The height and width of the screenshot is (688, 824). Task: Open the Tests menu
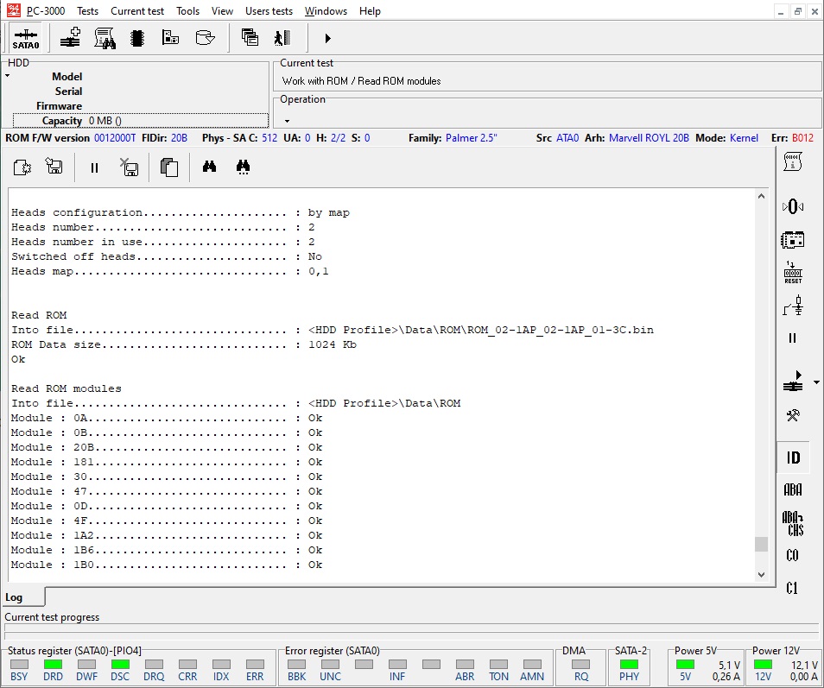tap(87, 11)
